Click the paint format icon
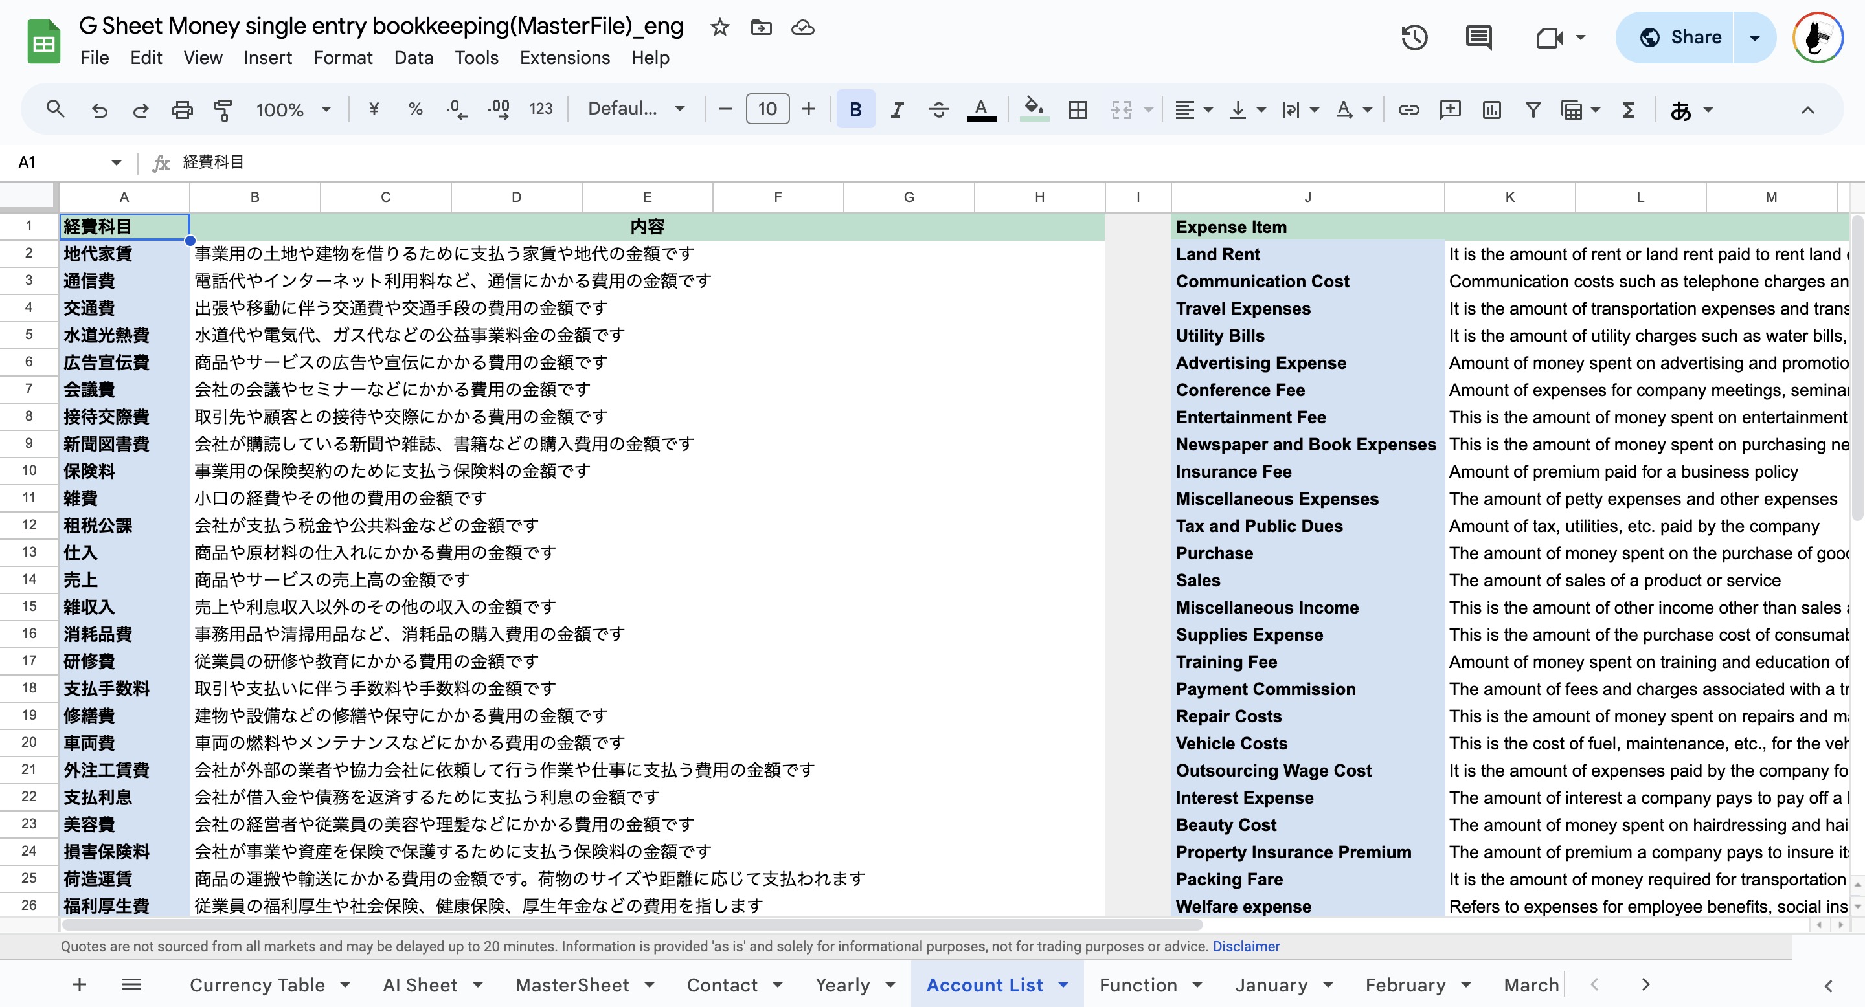The image size is (1865, 1007). point(223,109)
